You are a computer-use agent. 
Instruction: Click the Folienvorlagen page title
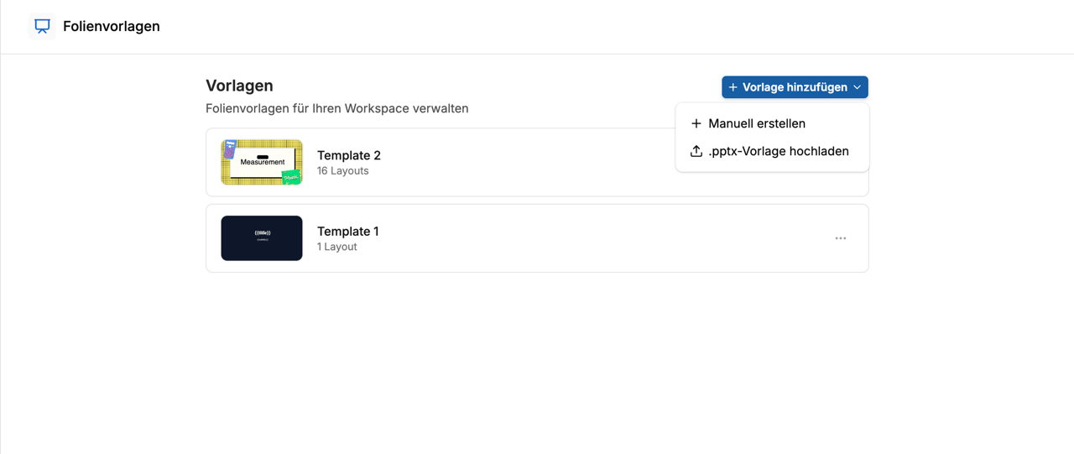pos(112,26)
